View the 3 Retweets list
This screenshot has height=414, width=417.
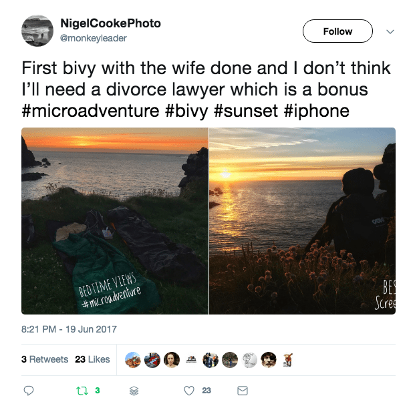(45, 359)
